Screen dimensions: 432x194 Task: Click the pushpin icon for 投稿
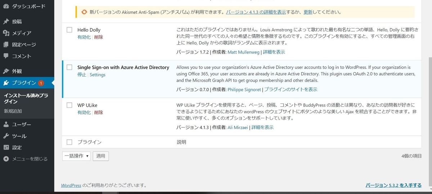tap(6, 22)
